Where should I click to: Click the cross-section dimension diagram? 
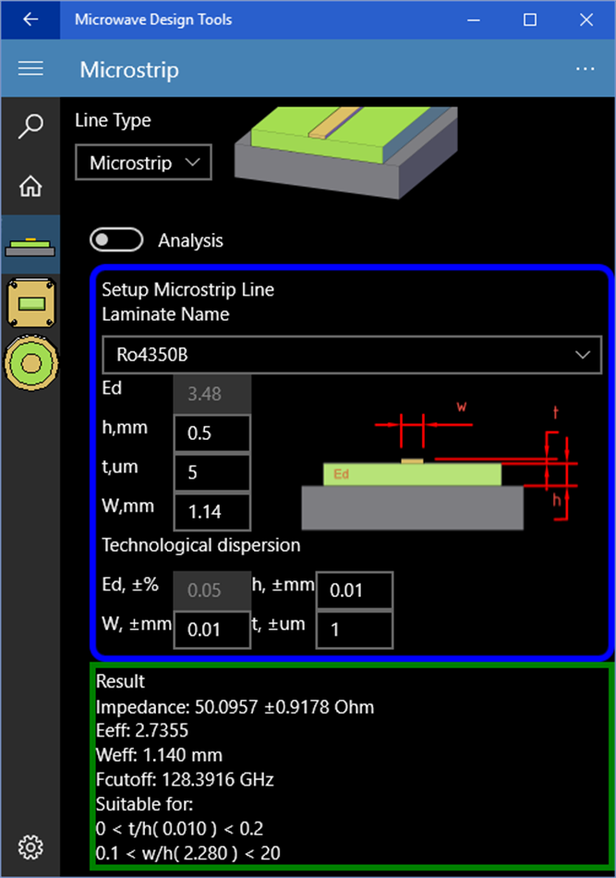(440, 466)
